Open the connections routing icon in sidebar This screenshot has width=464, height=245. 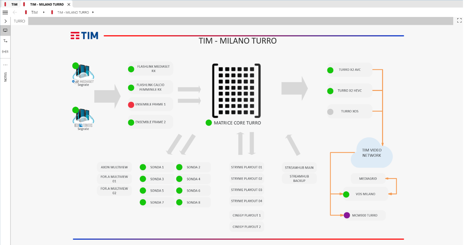5,41
